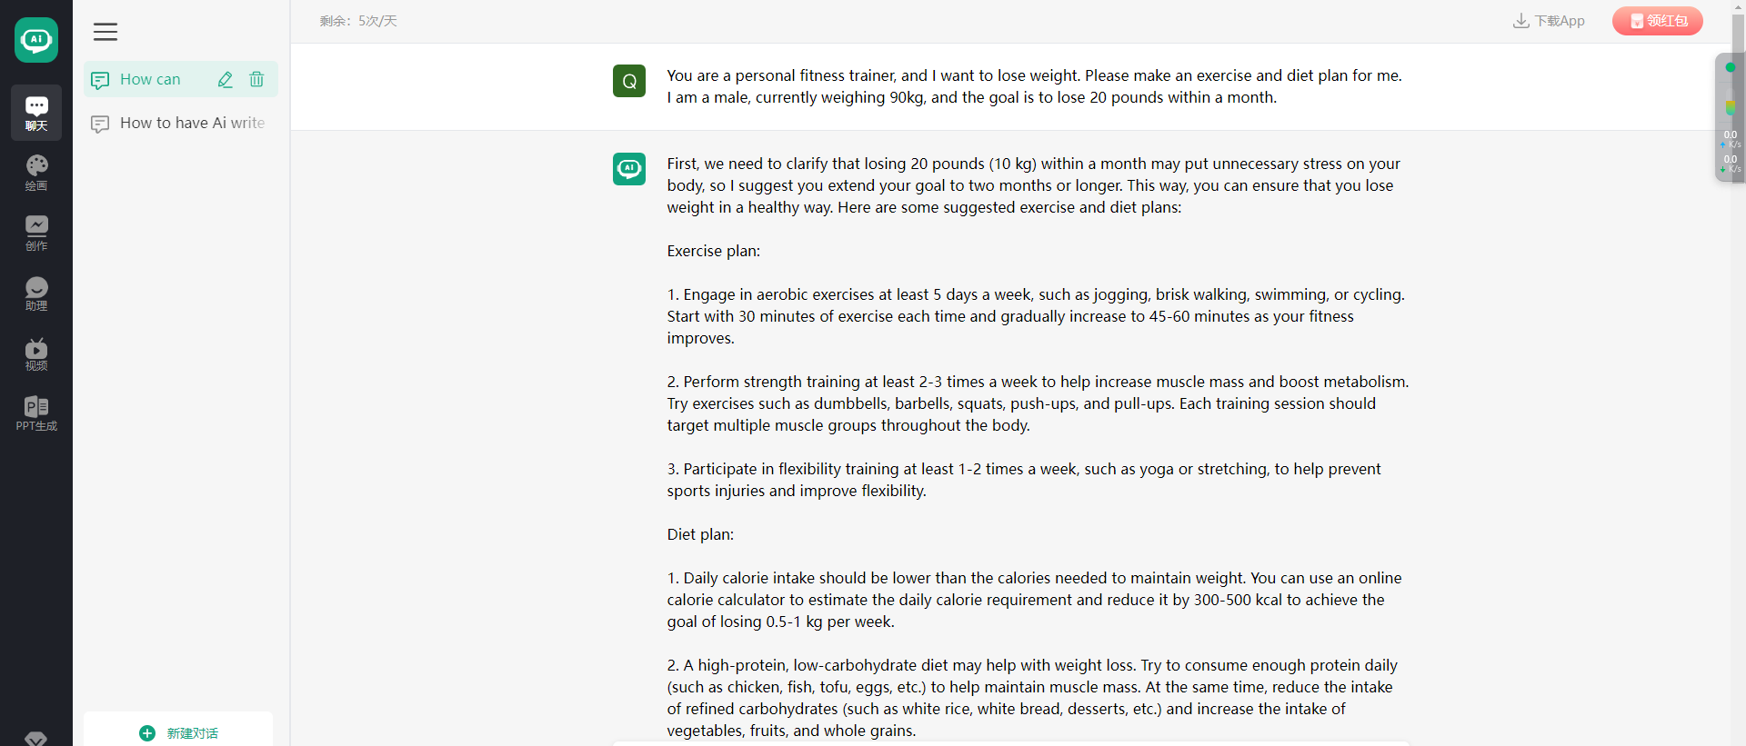Click the green AI logo in the sidebar
1746x746 pixels.
tap(36, 40)
